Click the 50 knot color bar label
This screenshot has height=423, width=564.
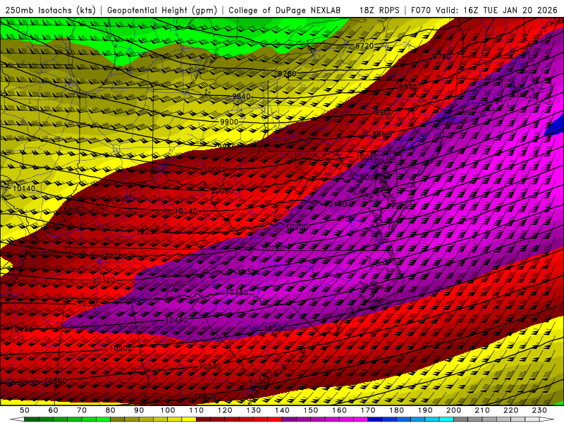(25, 410)
